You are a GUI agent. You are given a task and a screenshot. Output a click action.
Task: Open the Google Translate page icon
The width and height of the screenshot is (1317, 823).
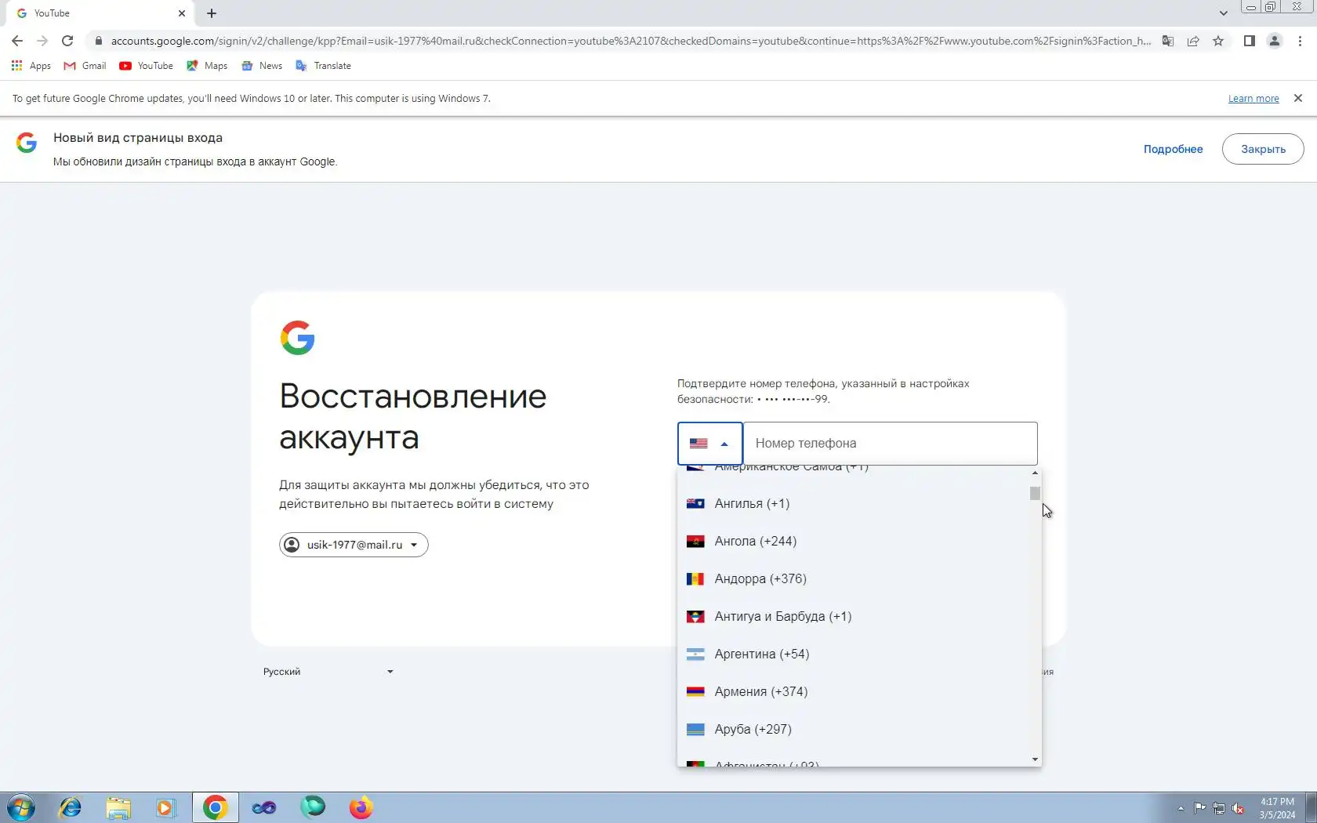click(x=1168, y=41)
